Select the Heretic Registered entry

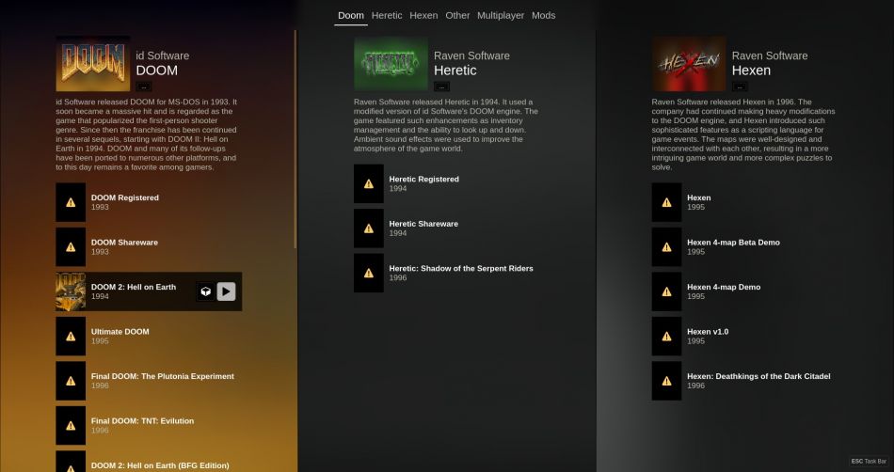[447, 184]
